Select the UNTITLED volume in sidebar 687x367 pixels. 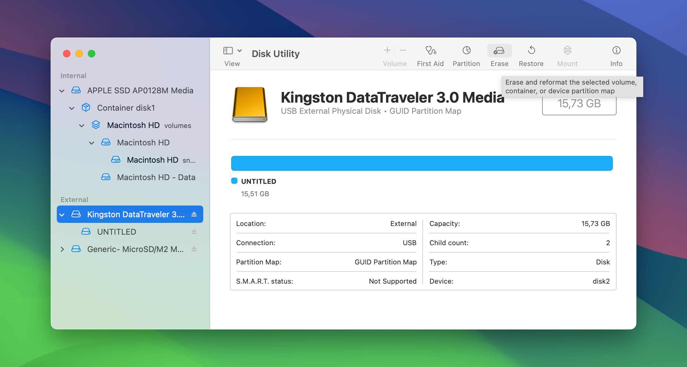point(116,232)
